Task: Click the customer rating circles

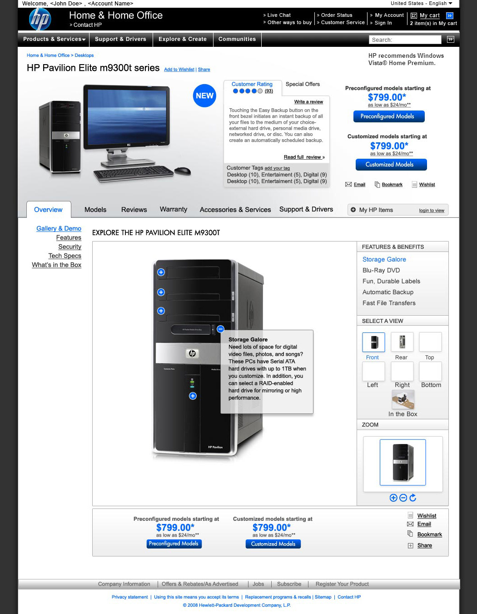Action: click(248, 91)
